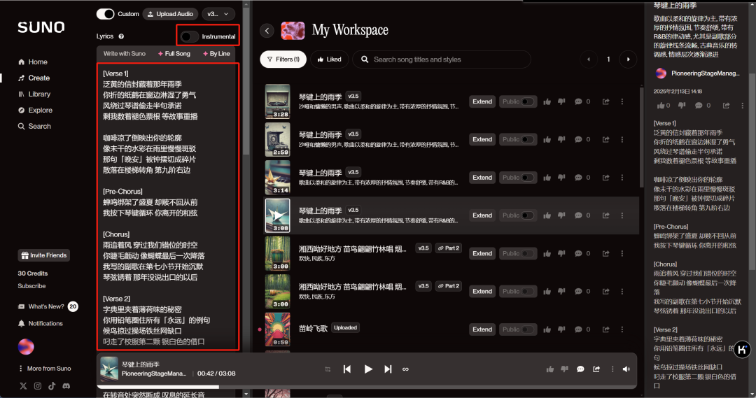Open more options for the 3:08 song
Screen dimensions: 756x398
[622, 215]
